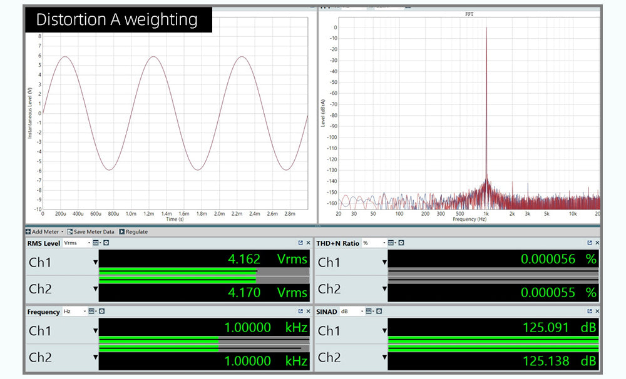Image resolution: width=626 pixels, height=379 pixels.
Task: Expand the Ch2 arrow in THD+N Ratio meter
Action: coord(384,289)
